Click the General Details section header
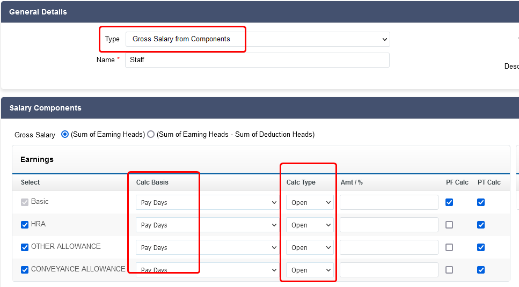 tap(260, 12)
